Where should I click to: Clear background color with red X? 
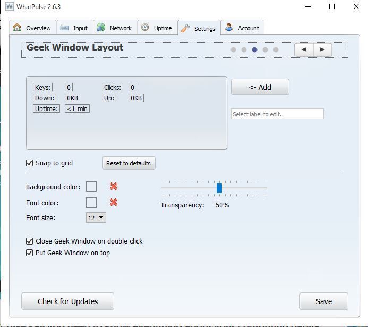click(114, 186)
